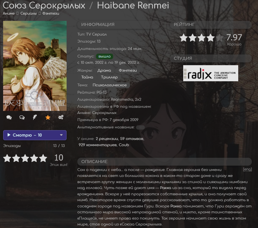Switch description to English via [eng]
Image resolution: width=258 pixels, height=228 pixels.
tap(248, 169)
